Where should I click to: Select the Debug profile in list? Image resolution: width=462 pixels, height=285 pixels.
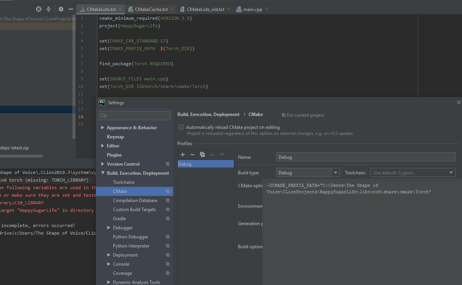pos(205,164)
